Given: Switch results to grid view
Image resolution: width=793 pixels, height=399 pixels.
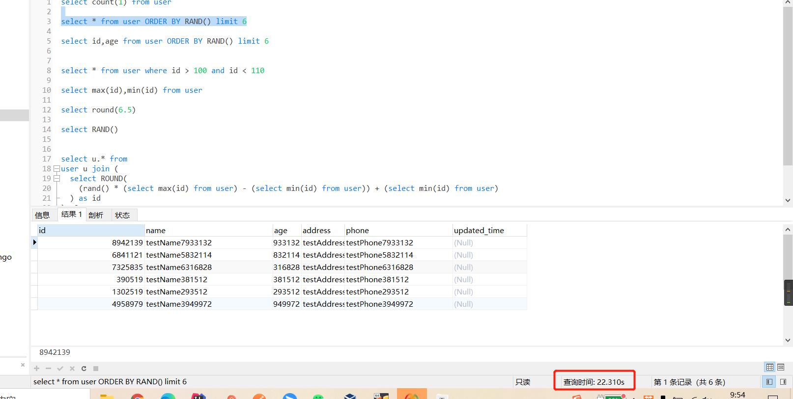Looking at the screenshot, I should point(770,367).
